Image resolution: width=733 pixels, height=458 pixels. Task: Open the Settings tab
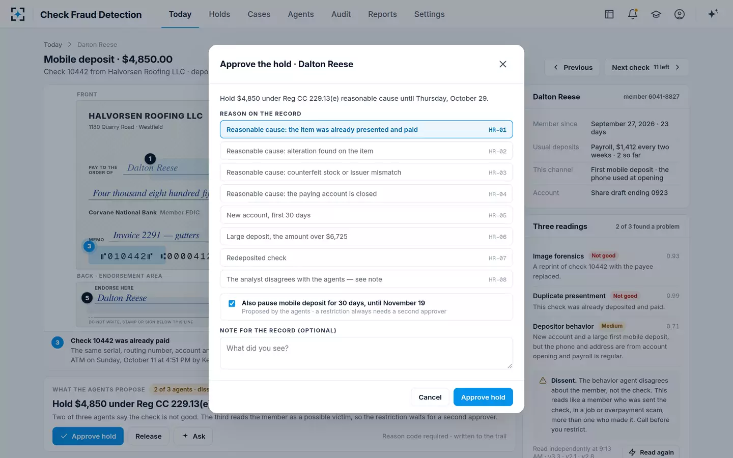430,14
